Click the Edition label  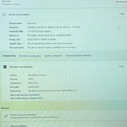(x=13, y=75)
